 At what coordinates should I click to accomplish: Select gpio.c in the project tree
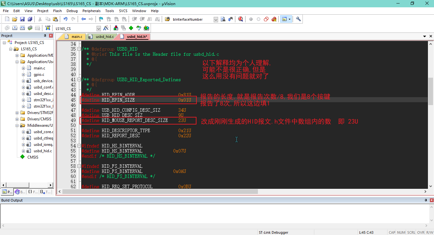(39, 74)
